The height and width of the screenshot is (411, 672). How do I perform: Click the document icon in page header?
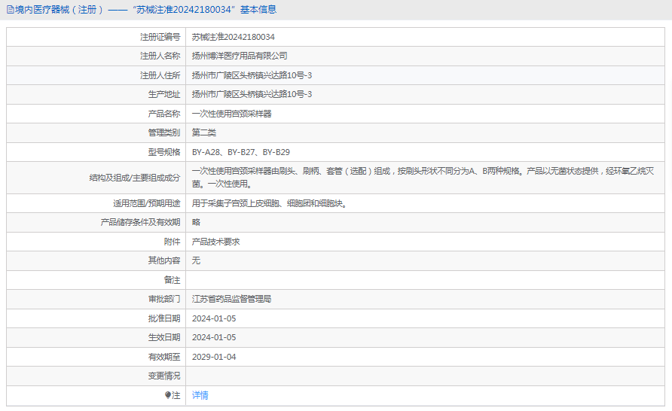[x=11, y=10]
